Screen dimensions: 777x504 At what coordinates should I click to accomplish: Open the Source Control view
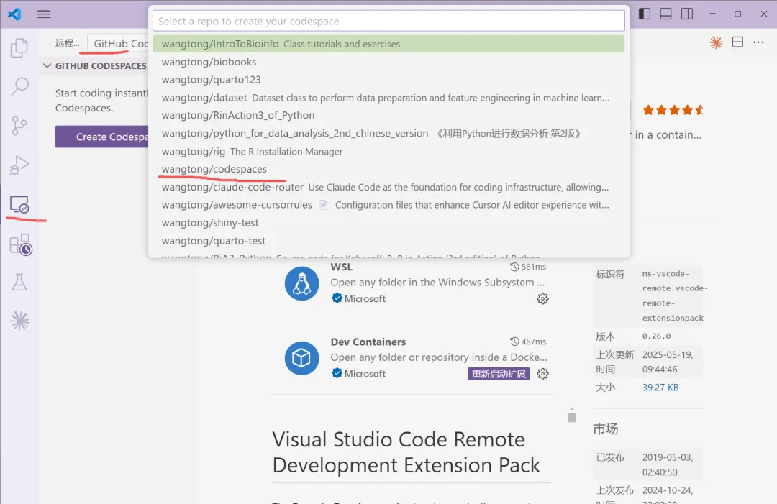click(x=19, y=125)
